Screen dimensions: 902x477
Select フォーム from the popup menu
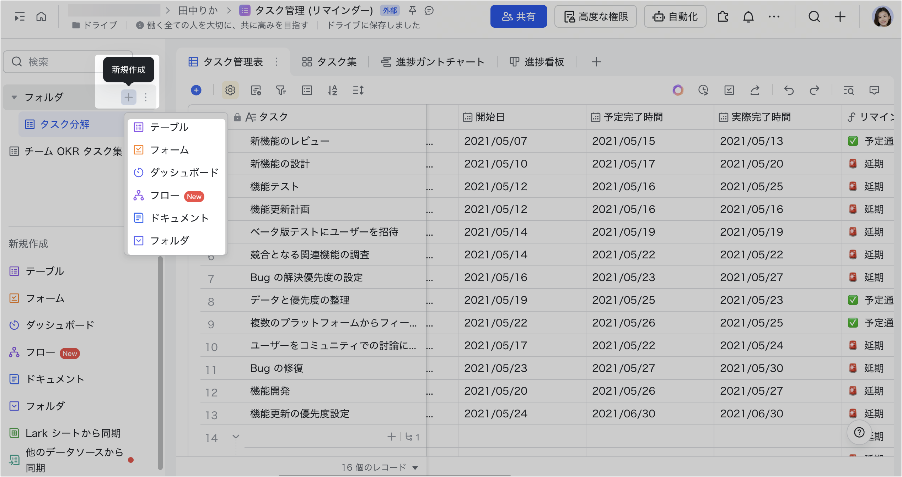pos(169,150)
